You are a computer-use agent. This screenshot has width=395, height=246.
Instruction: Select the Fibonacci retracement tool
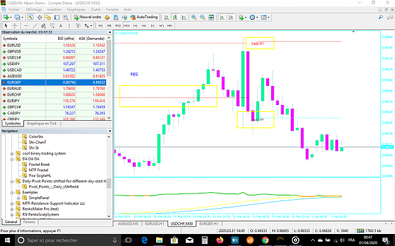pyautogui.click(x=52, y=26)
